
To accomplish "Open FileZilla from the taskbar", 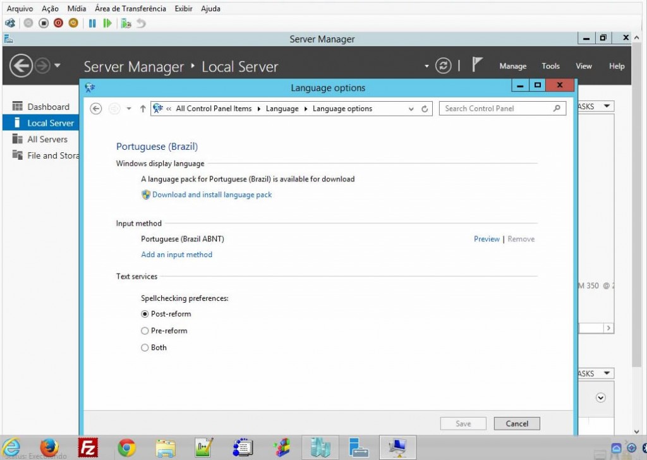I will [88, 447].
